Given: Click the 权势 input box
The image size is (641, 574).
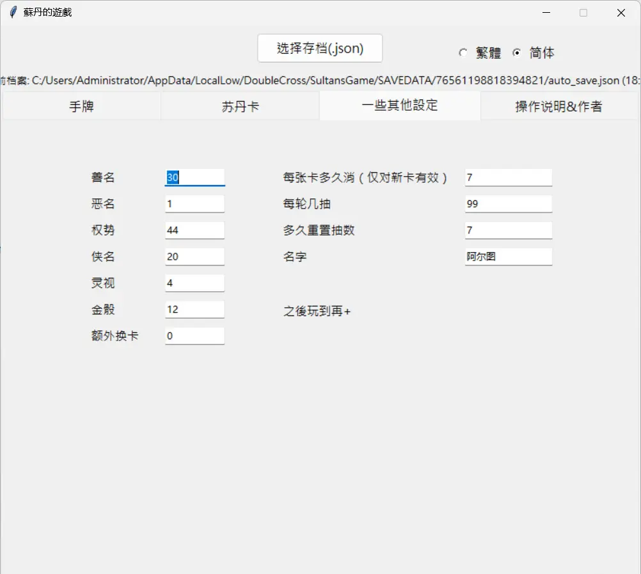Looking at the screenshot, I should pos(194,230).
